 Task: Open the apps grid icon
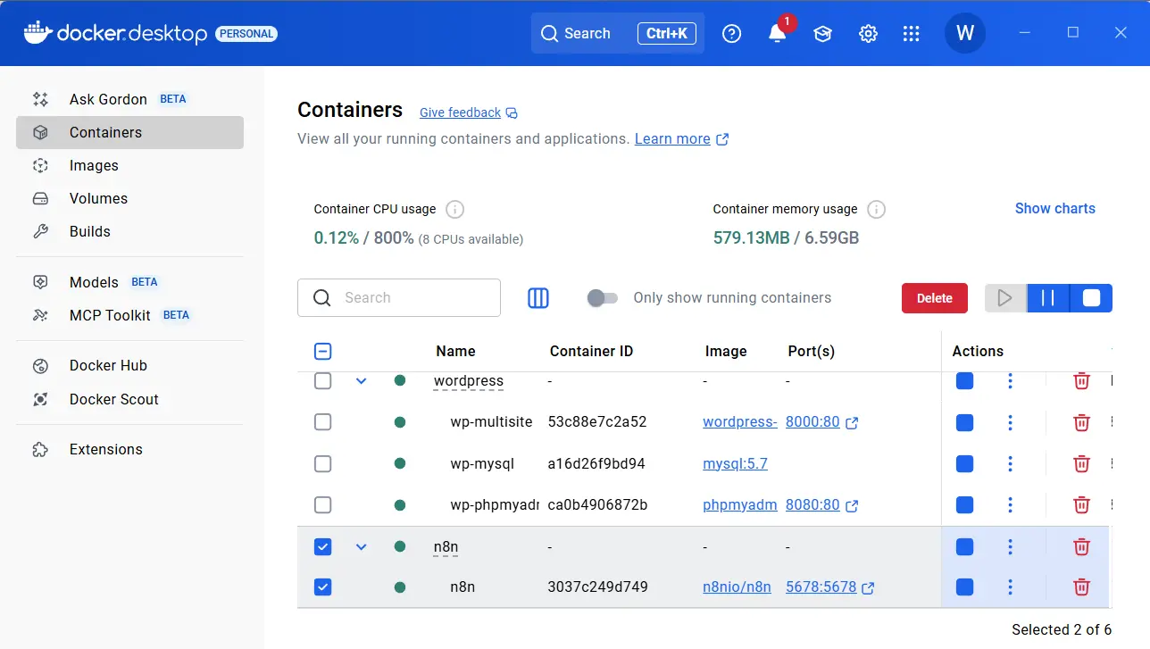tap(911, 34)
